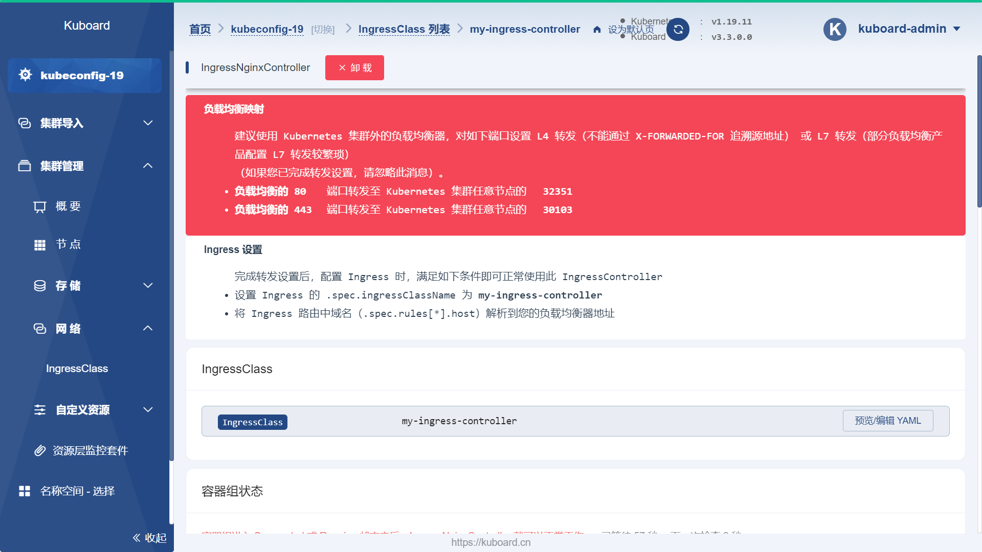The height and width of the screenshot is (552, 982).
Task: Expand the 集群导入 menu chevron
Action: (148, 123)
